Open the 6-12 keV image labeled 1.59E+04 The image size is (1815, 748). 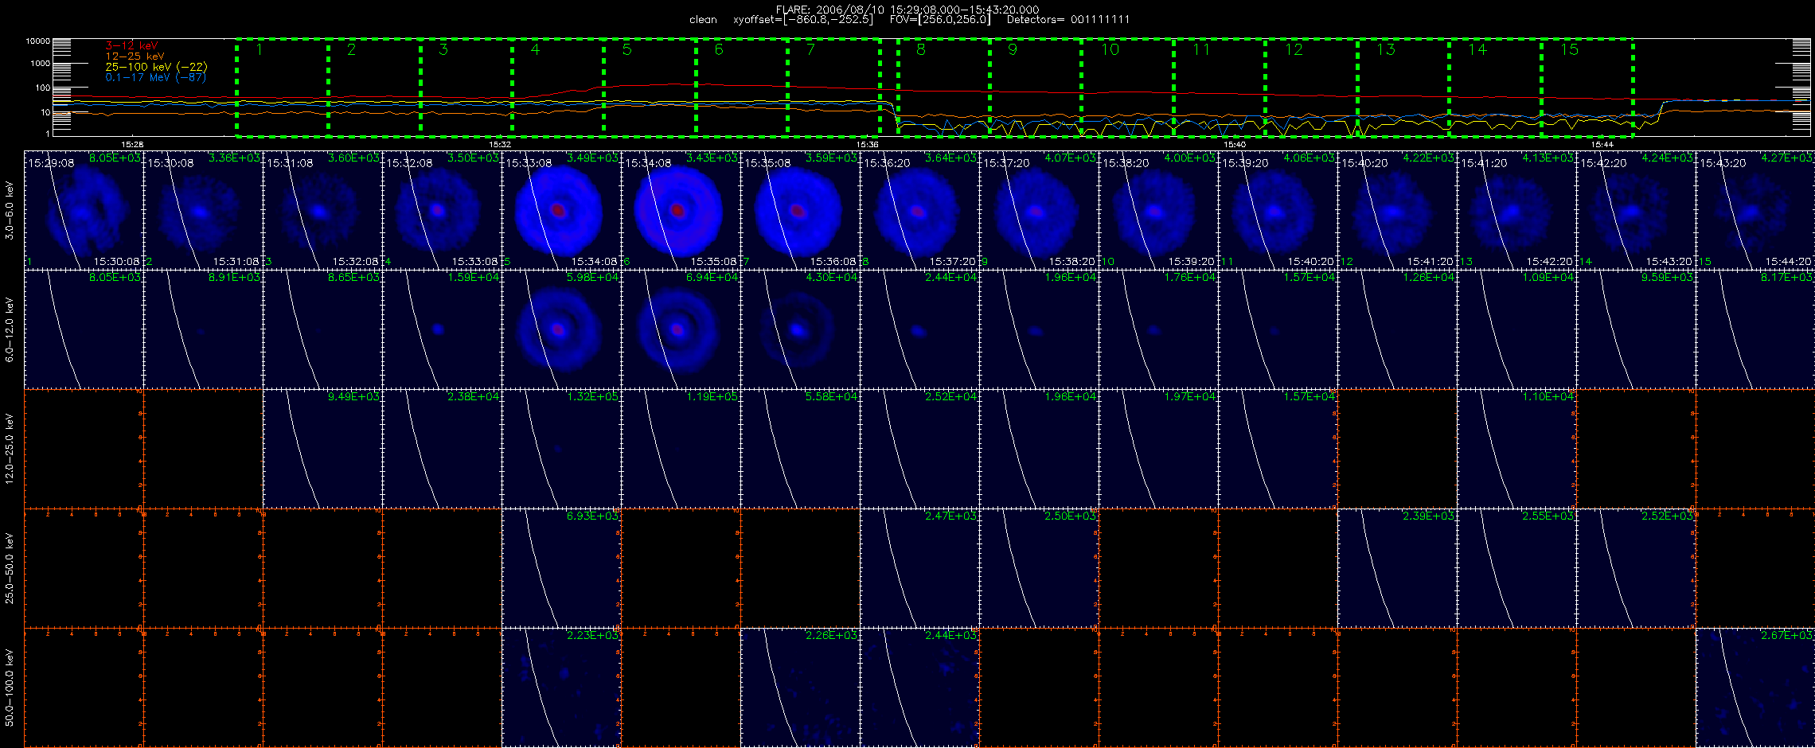[443, 329]
